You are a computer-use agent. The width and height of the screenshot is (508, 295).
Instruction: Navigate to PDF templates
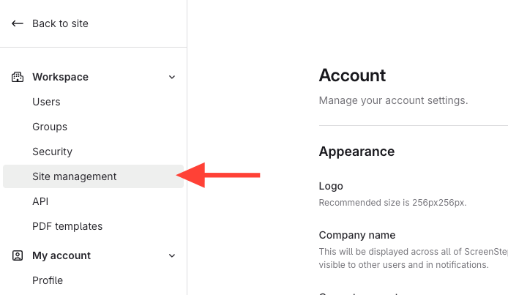(67, 226)
